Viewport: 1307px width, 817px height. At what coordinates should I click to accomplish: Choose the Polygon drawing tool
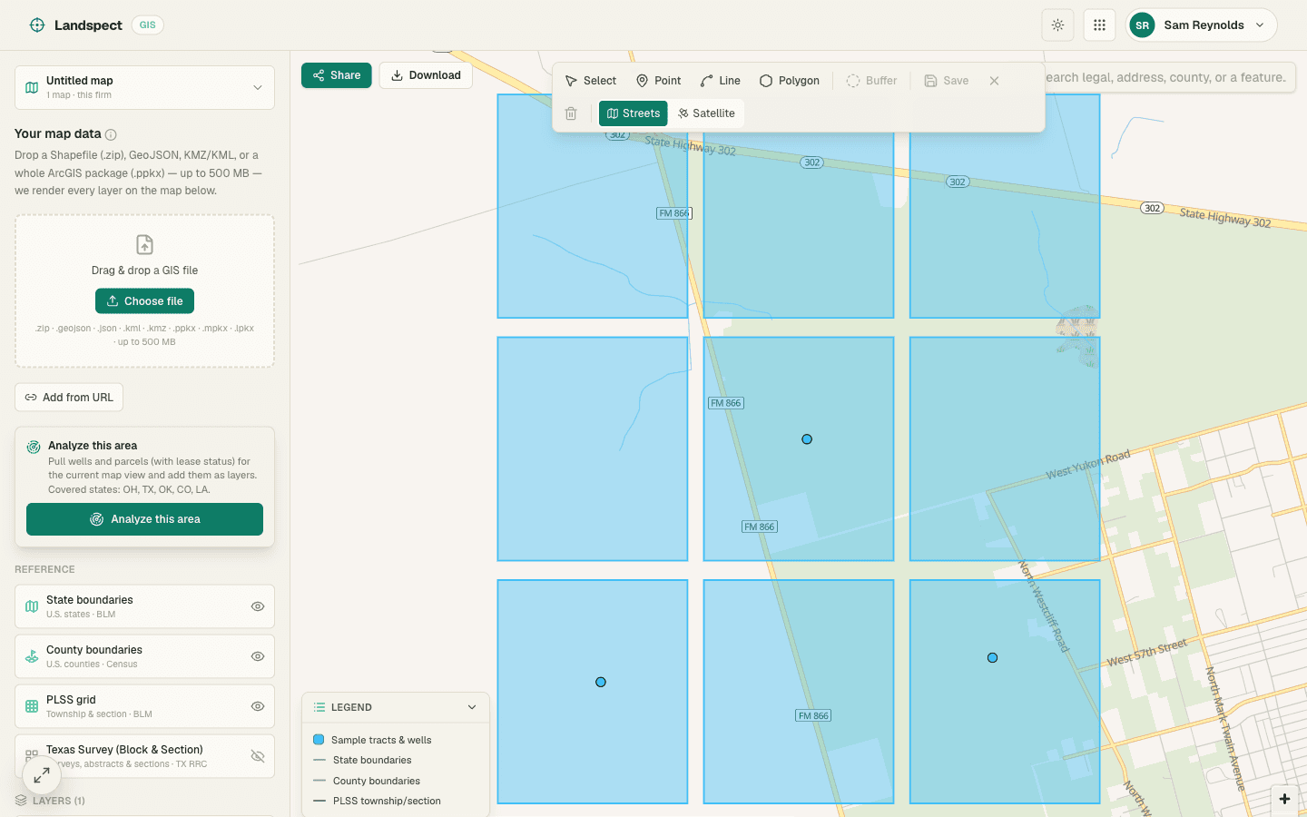point(790,81)
